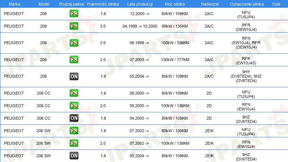Select the engine code 'RFK (EW10J4S)'
The image size is (288, 162).
246,61
